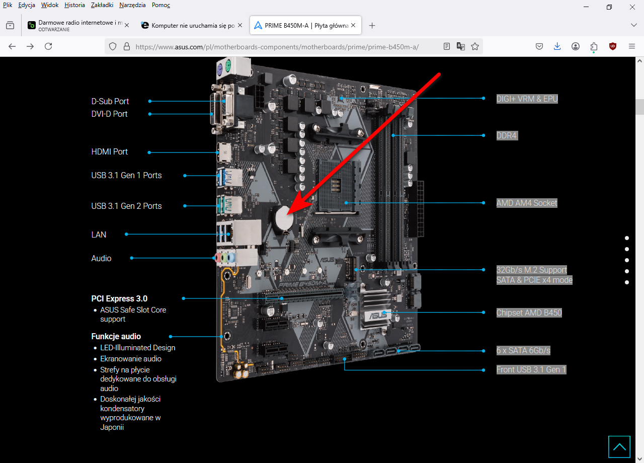Click the PCI Express 3.0 heading
Image resolution: width=644 pixels, height=463 pixels.
coord(119,298)
